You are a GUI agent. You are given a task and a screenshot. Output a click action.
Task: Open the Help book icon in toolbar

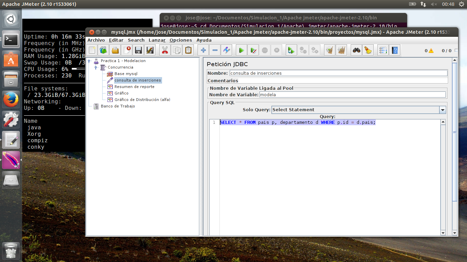point(395,50)
